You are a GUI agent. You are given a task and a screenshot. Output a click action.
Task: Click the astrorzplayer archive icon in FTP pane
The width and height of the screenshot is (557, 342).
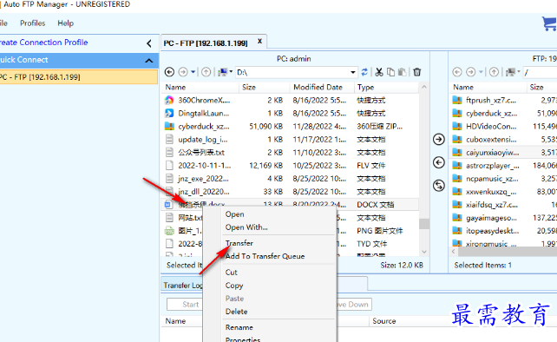coord(457,165)
